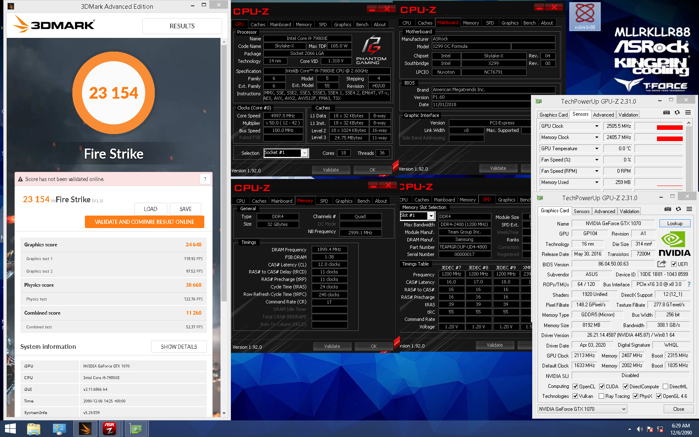Show hidden tray icons arrow
Image resolution: width=699 pixels, height=437 pixels.
click(x=630, y=429)
